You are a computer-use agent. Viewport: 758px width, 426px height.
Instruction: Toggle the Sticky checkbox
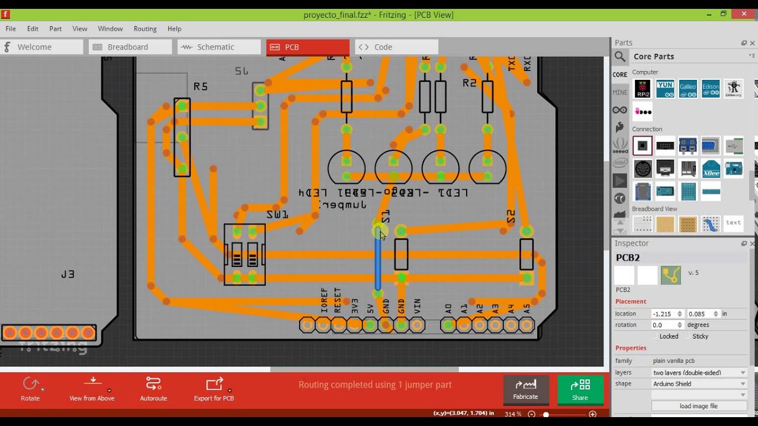(695, 336)
